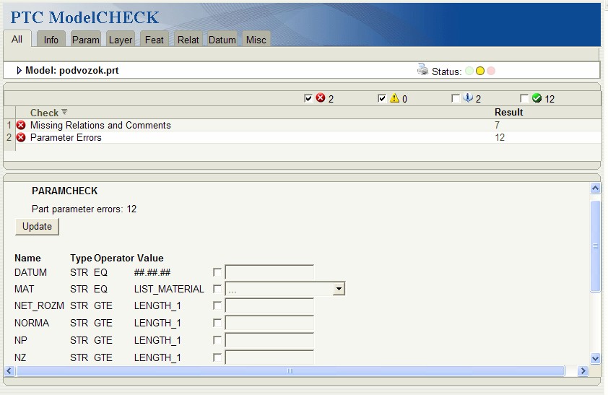Toggle the errors filter checkbox
608x395 pixels.
tap(308, 98)
